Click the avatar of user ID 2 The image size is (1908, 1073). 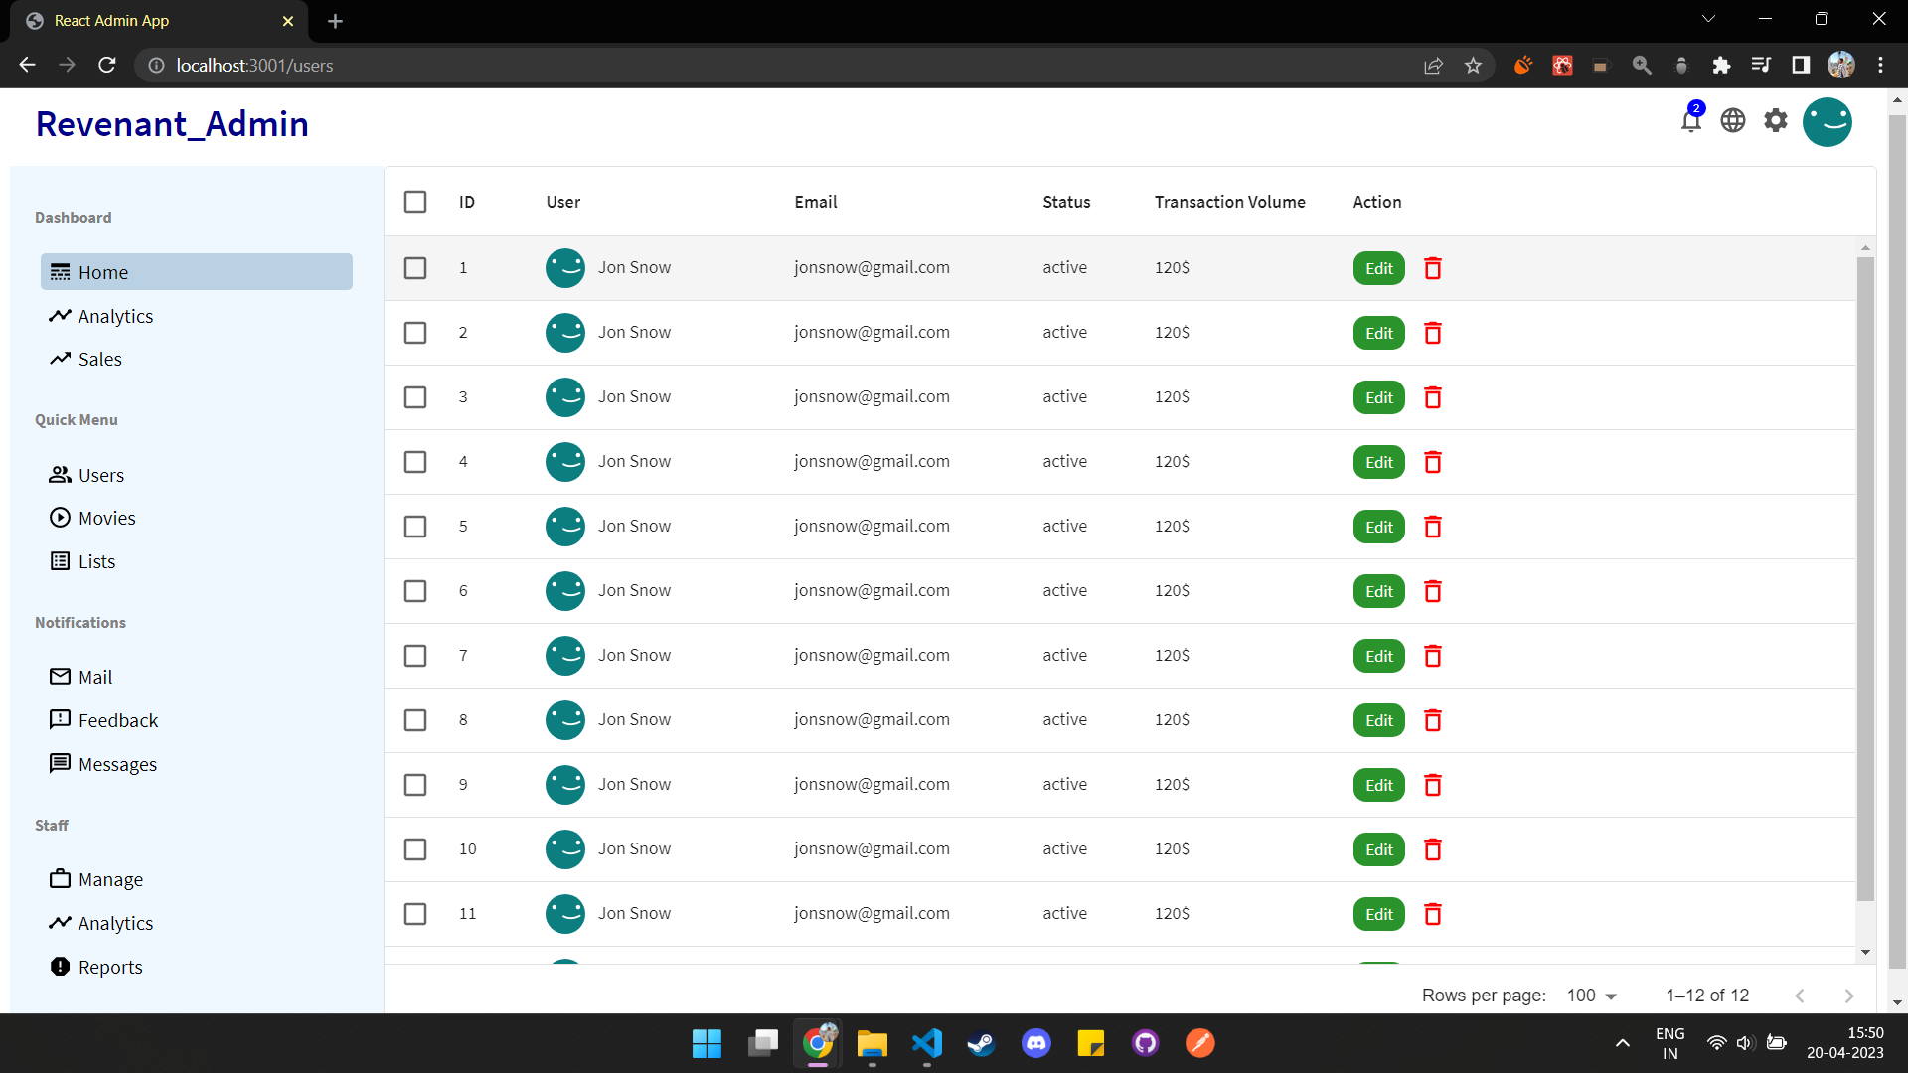tap(565, 333)
